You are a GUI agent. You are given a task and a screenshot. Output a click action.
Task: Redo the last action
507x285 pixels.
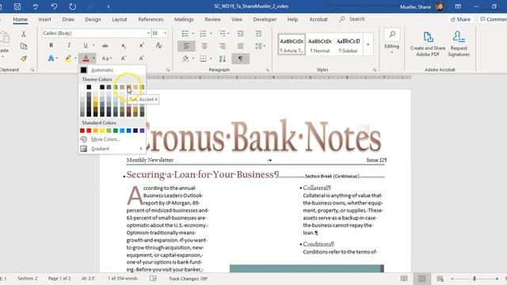coord(72,6)
